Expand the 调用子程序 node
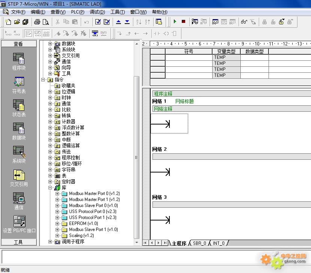Image resolution: width=311 pixels, height=273 pixels. (x=50, y=242)
